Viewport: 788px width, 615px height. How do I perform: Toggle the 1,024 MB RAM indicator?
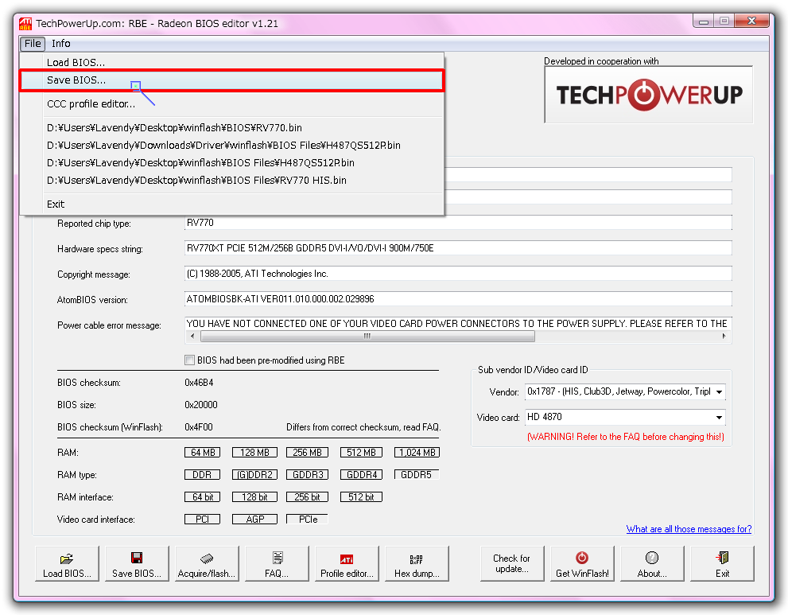tap(417, 453)
